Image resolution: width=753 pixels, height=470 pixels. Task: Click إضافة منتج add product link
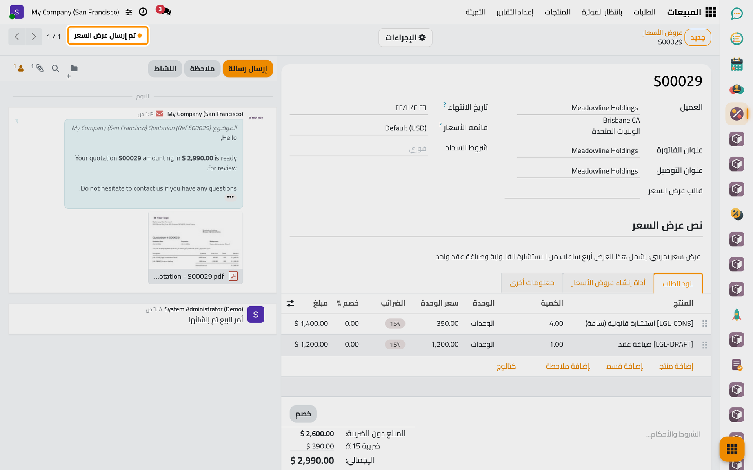click(x=676, y=366)
